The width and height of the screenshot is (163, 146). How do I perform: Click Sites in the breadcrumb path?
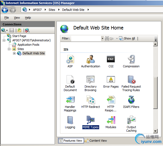click(52, 10)
